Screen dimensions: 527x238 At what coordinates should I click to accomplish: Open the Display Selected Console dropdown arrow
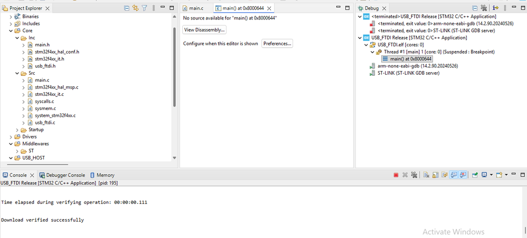tap(491, 175)
